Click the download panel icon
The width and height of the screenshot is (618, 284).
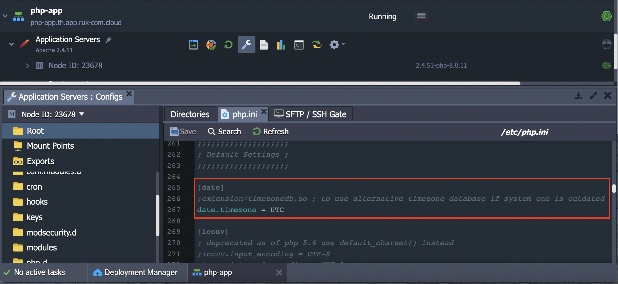click(x=579, y=95)
